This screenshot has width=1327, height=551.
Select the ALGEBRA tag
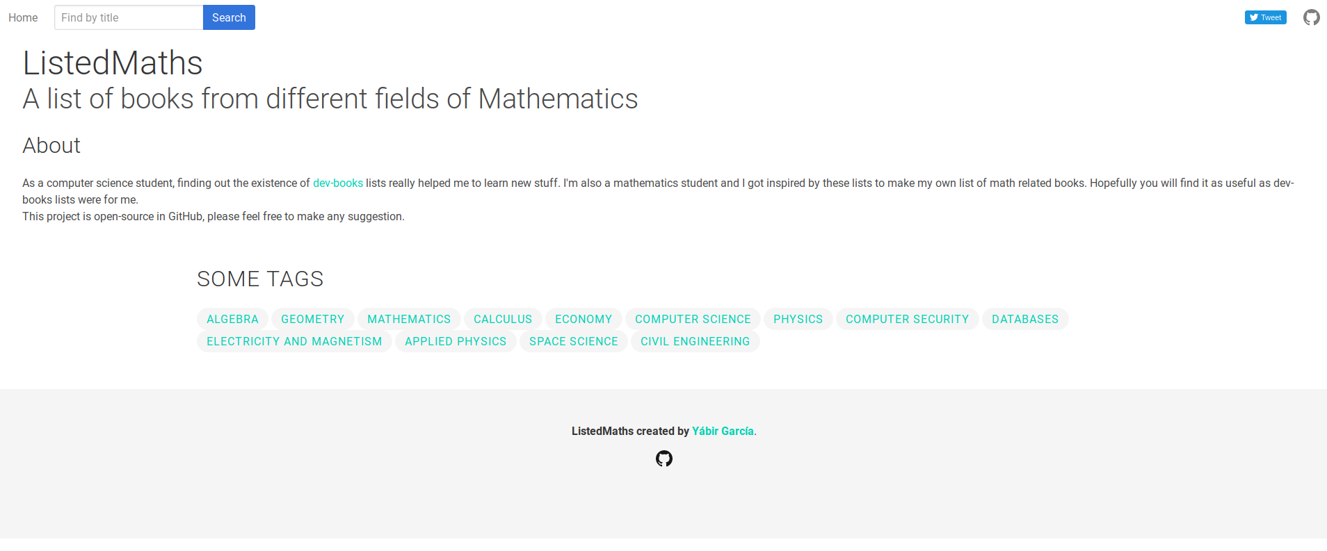pyautogui.click(x=232, y=319)
